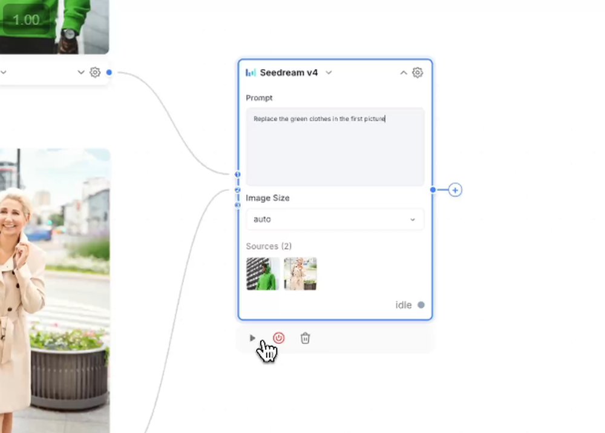Collapse the Seedream v4 node panel
The width and height of the screenshot is (605, 433).
point(403,72)
